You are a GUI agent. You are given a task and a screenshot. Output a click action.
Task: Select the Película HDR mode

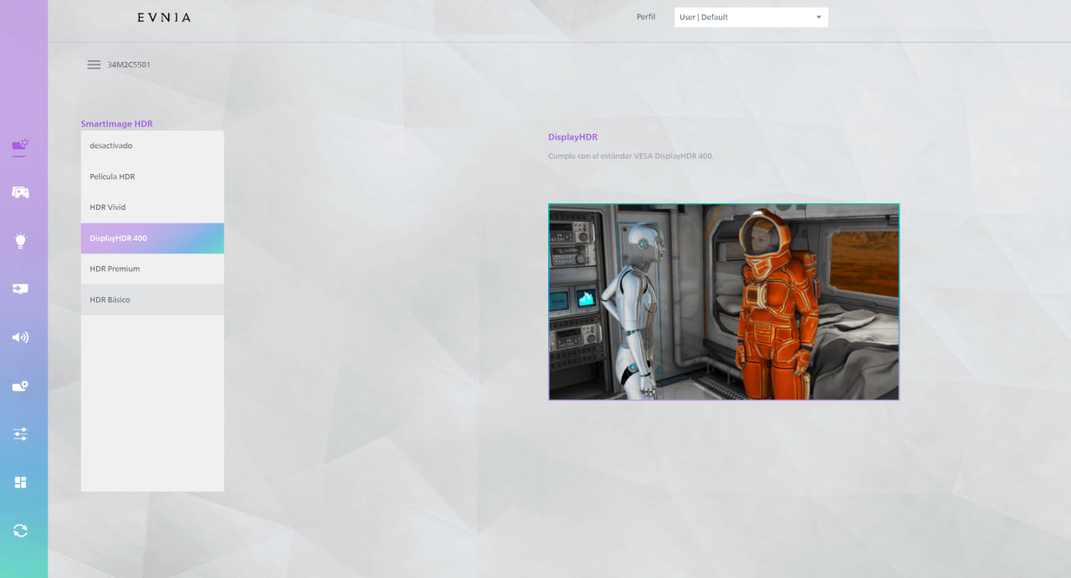[152, 176]
